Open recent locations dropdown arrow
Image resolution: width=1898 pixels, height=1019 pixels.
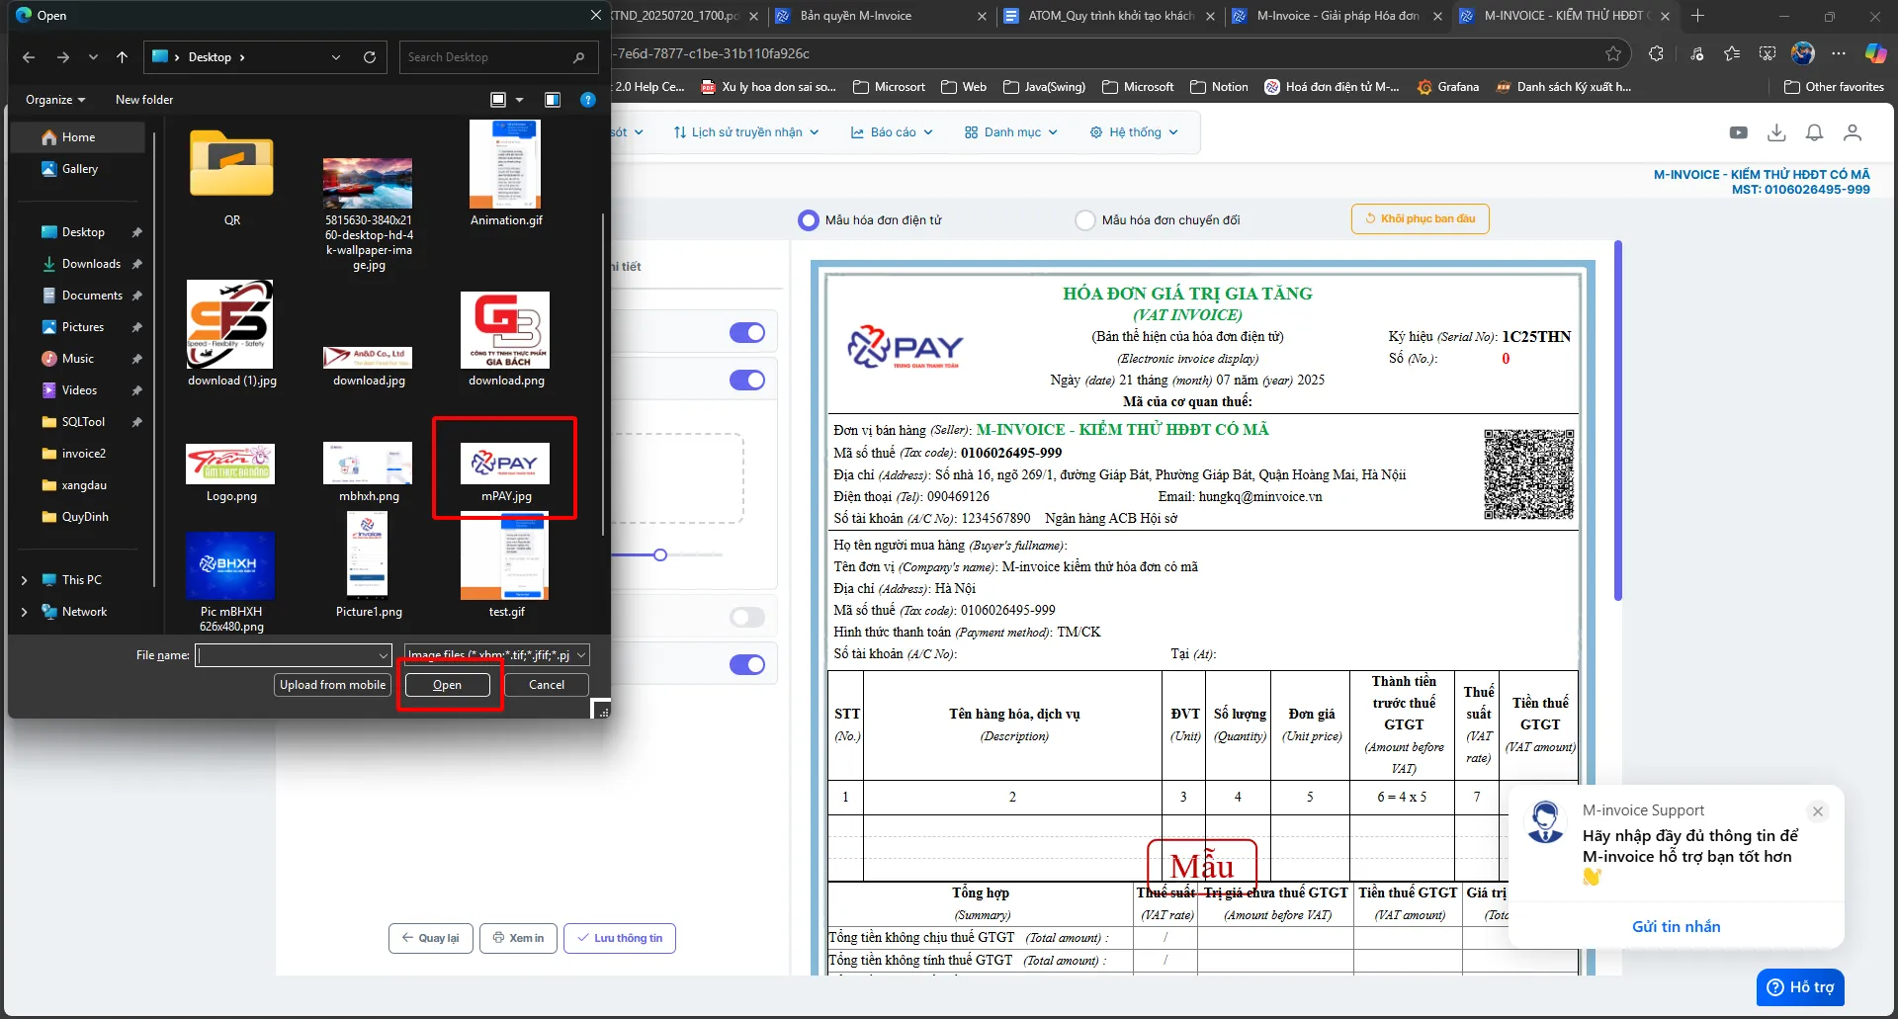pyautogui.click(x=93, y=57)
